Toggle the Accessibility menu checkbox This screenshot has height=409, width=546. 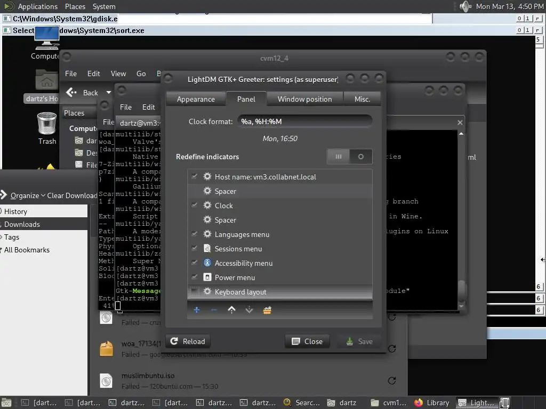(194, 263)
